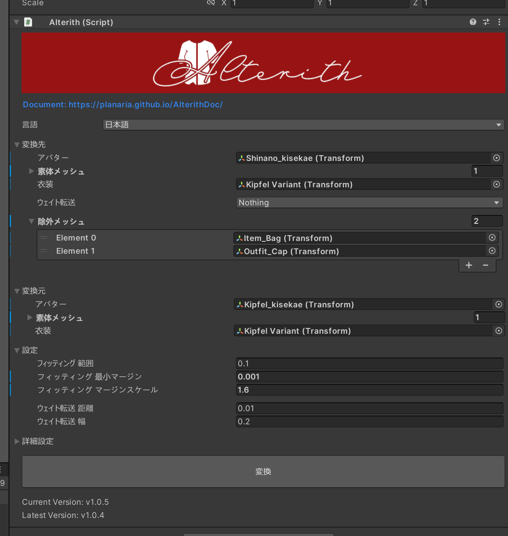This screenshot has width=508, height=536.
Task: Collapse the Alterith (Script) component
Action: coord(17,22)
